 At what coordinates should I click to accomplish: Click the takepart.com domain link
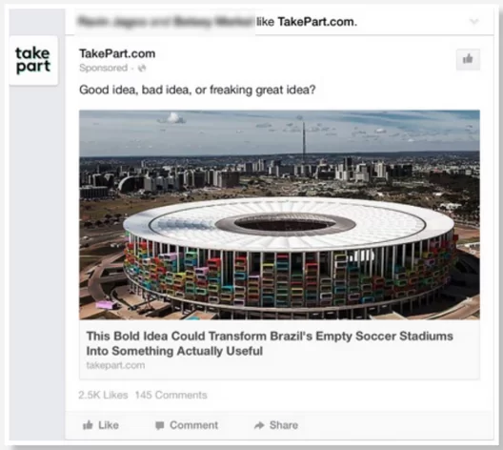(x=115, y=365)
